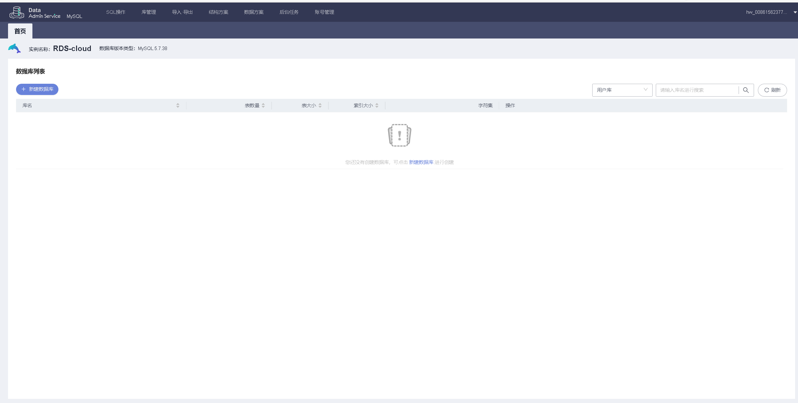Switch to the 首页 tab

coord(20,31)
